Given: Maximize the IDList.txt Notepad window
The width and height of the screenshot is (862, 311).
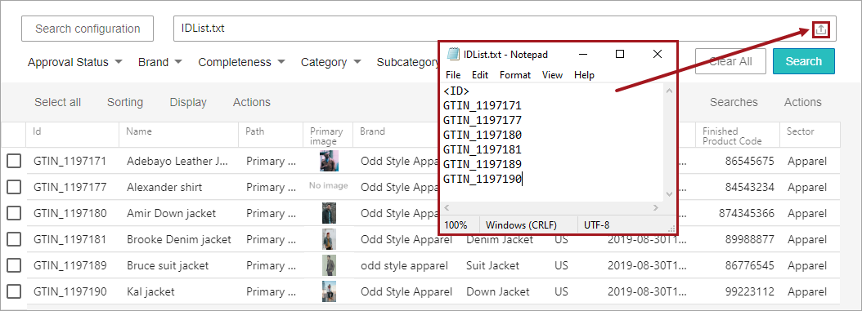Looking at the screenshot, I should pos(620,54).
